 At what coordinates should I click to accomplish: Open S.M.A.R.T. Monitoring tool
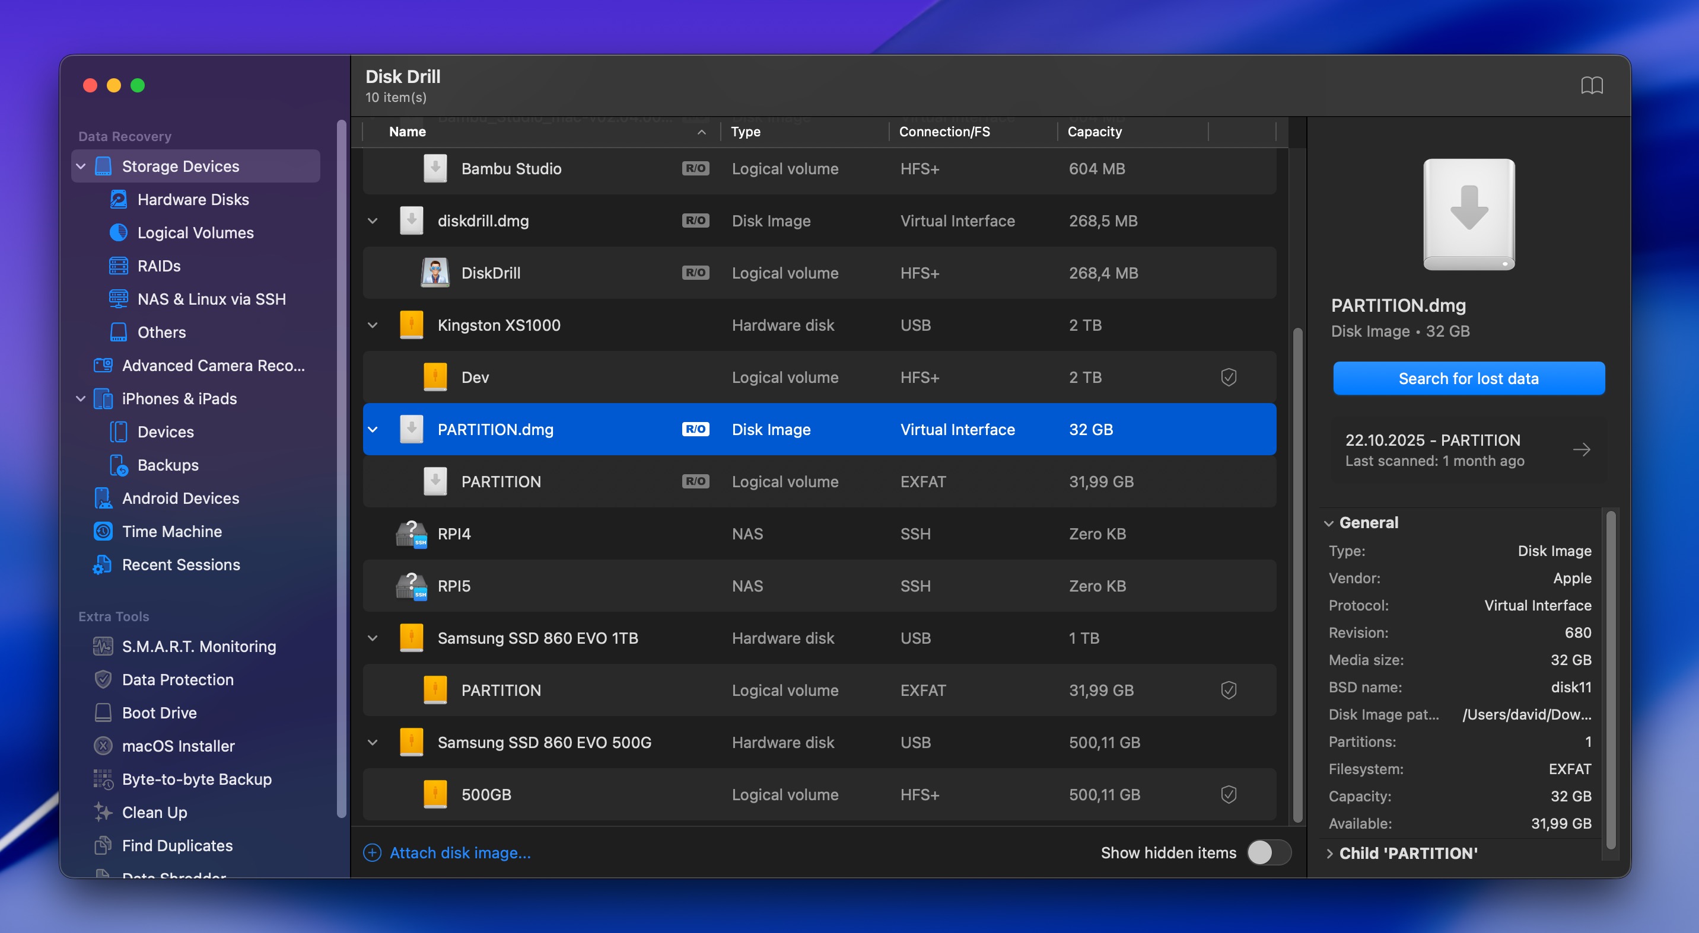(199, 646)
